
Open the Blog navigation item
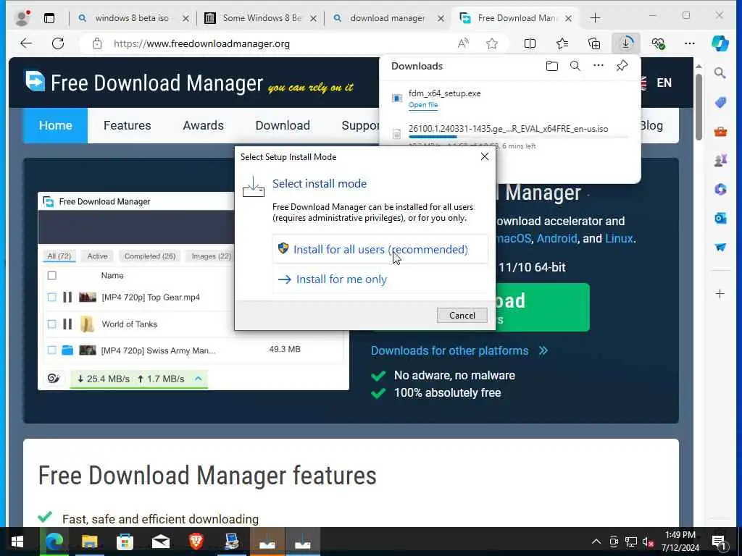click(651, 125)
